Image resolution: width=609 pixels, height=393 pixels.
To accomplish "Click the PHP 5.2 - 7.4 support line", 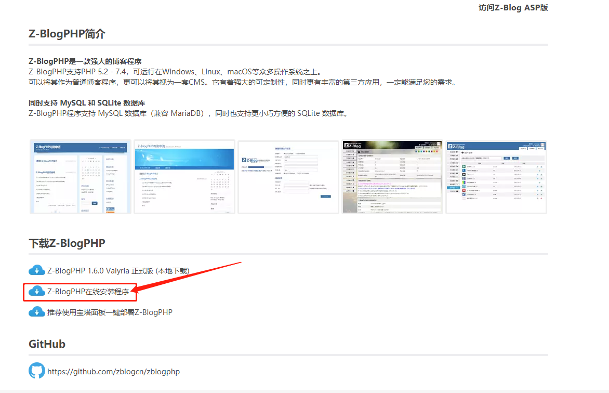I will (x=175, y=72).
